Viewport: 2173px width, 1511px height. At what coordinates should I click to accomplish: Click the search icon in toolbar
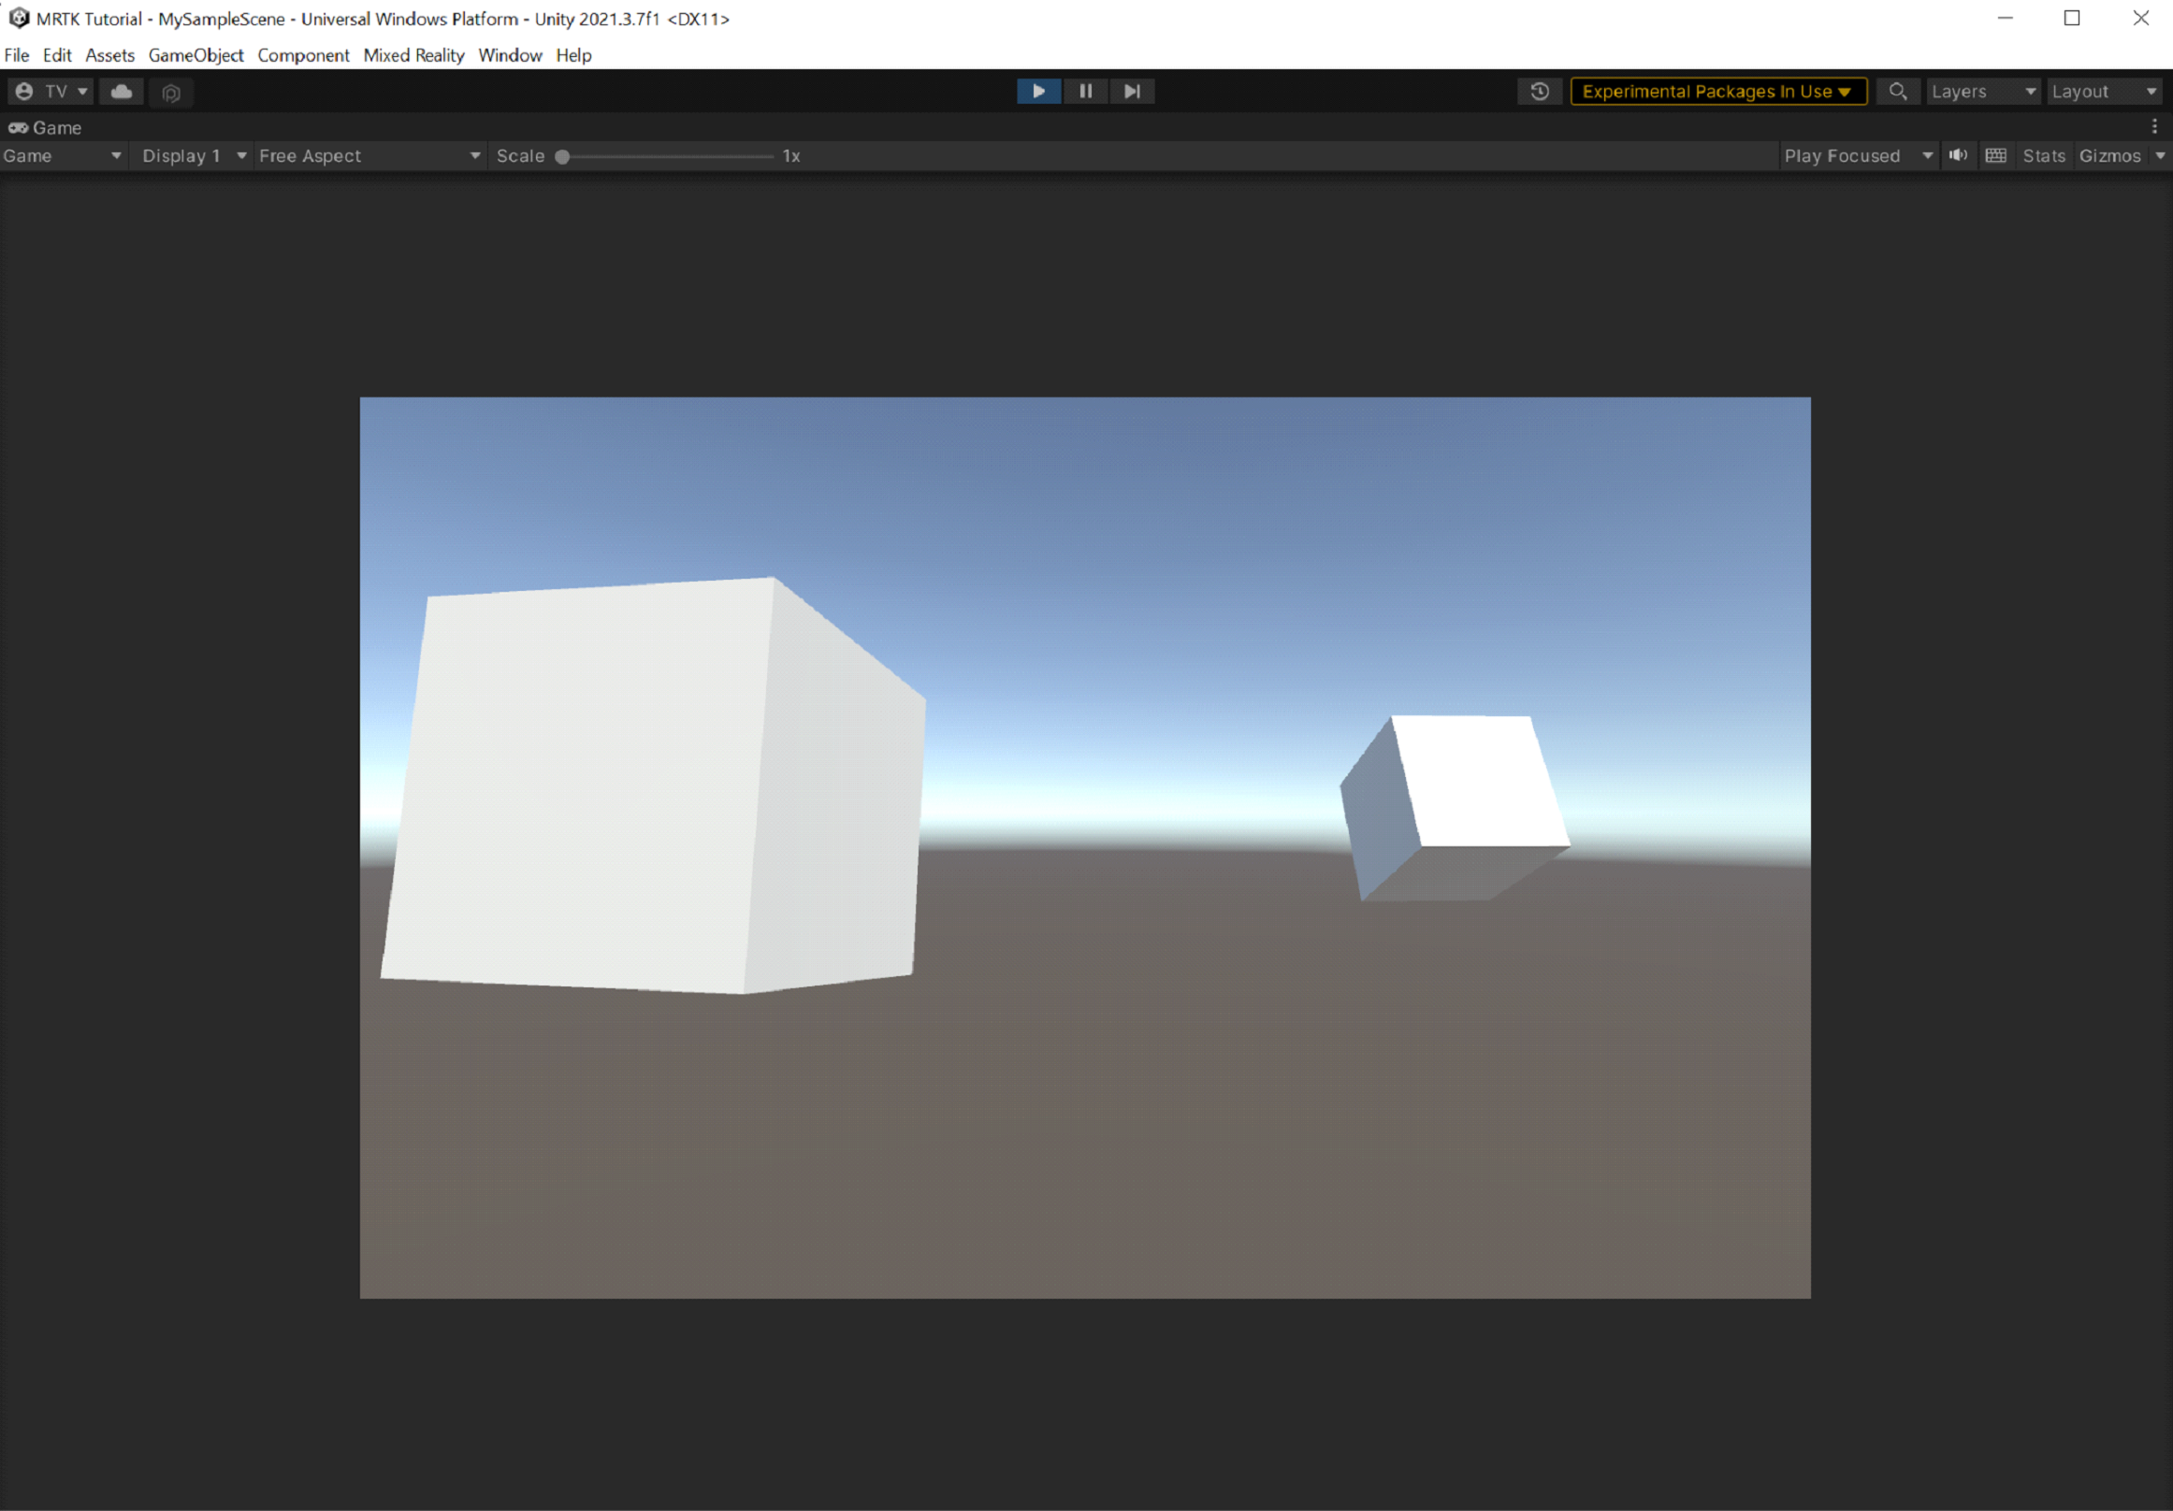coord(1897,89)
